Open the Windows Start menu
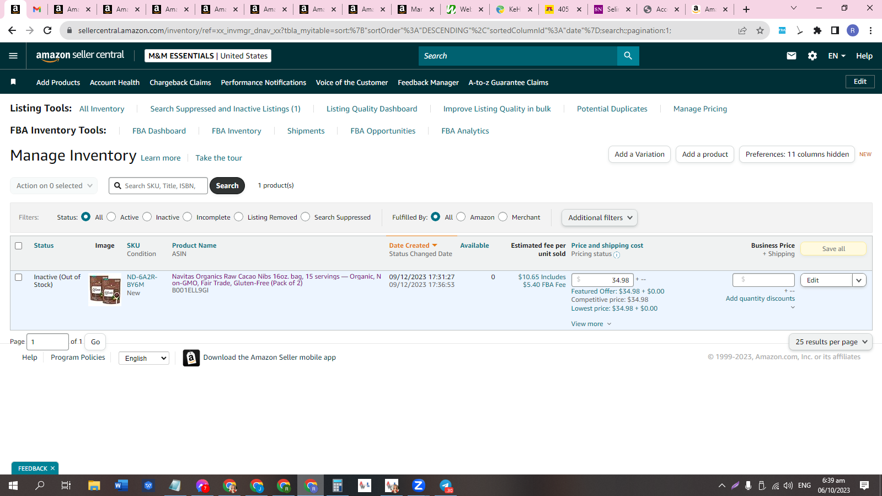Image resolution: width=882 pixels, height=496 pixels. pos(13,486)
